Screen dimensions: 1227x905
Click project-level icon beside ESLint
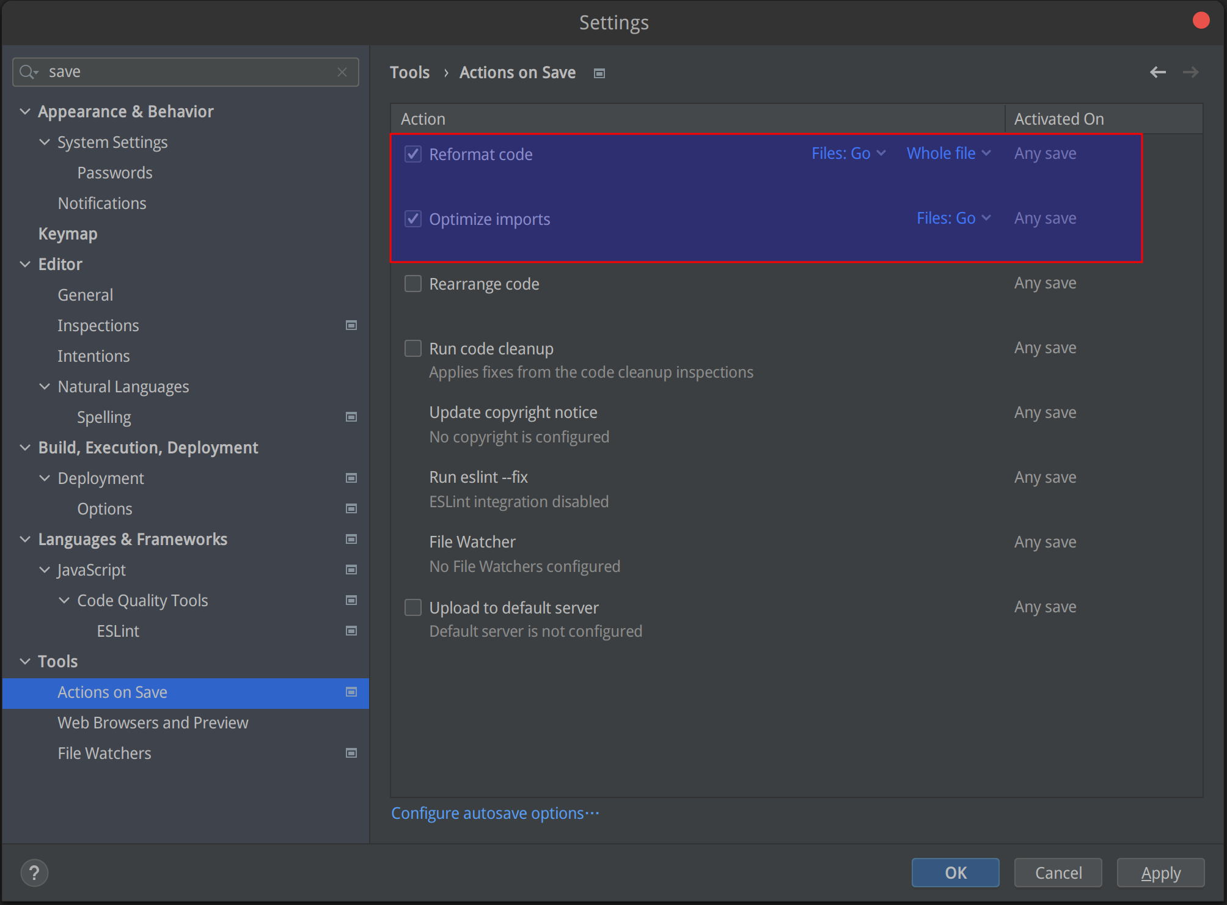(x=351, y=631)
